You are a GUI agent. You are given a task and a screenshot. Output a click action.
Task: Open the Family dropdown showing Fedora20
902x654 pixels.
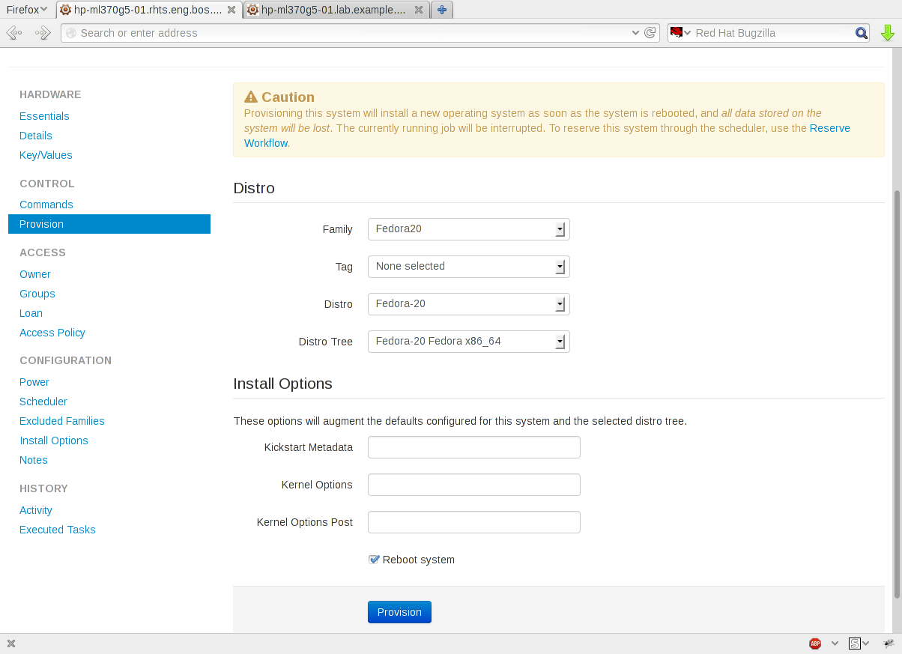coord(469,229)
